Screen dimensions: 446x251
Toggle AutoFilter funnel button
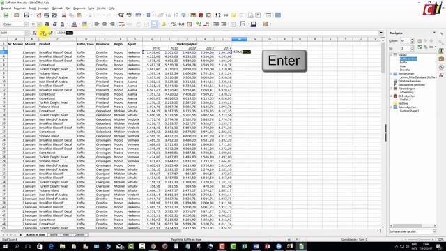183,15
